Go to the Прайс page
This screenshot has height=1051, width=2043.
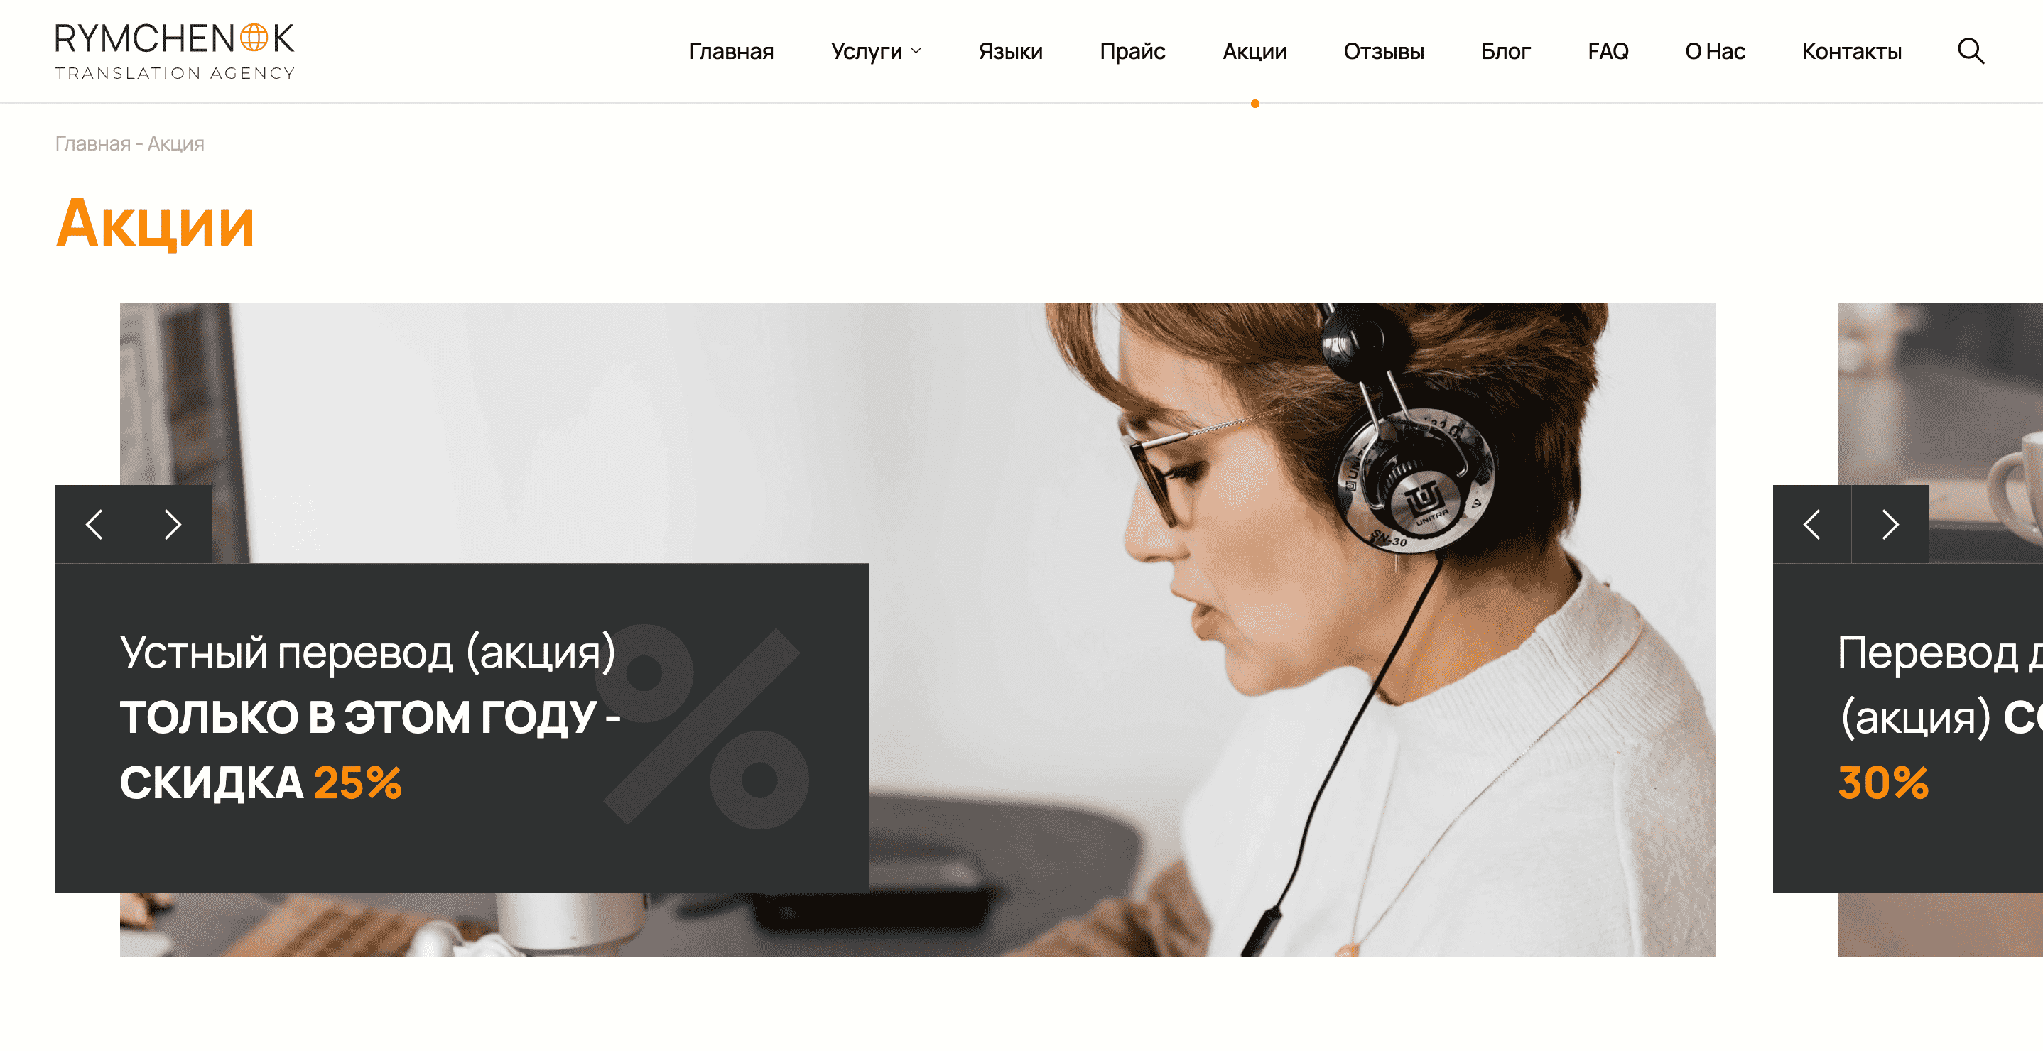(x=1132, y=52)
